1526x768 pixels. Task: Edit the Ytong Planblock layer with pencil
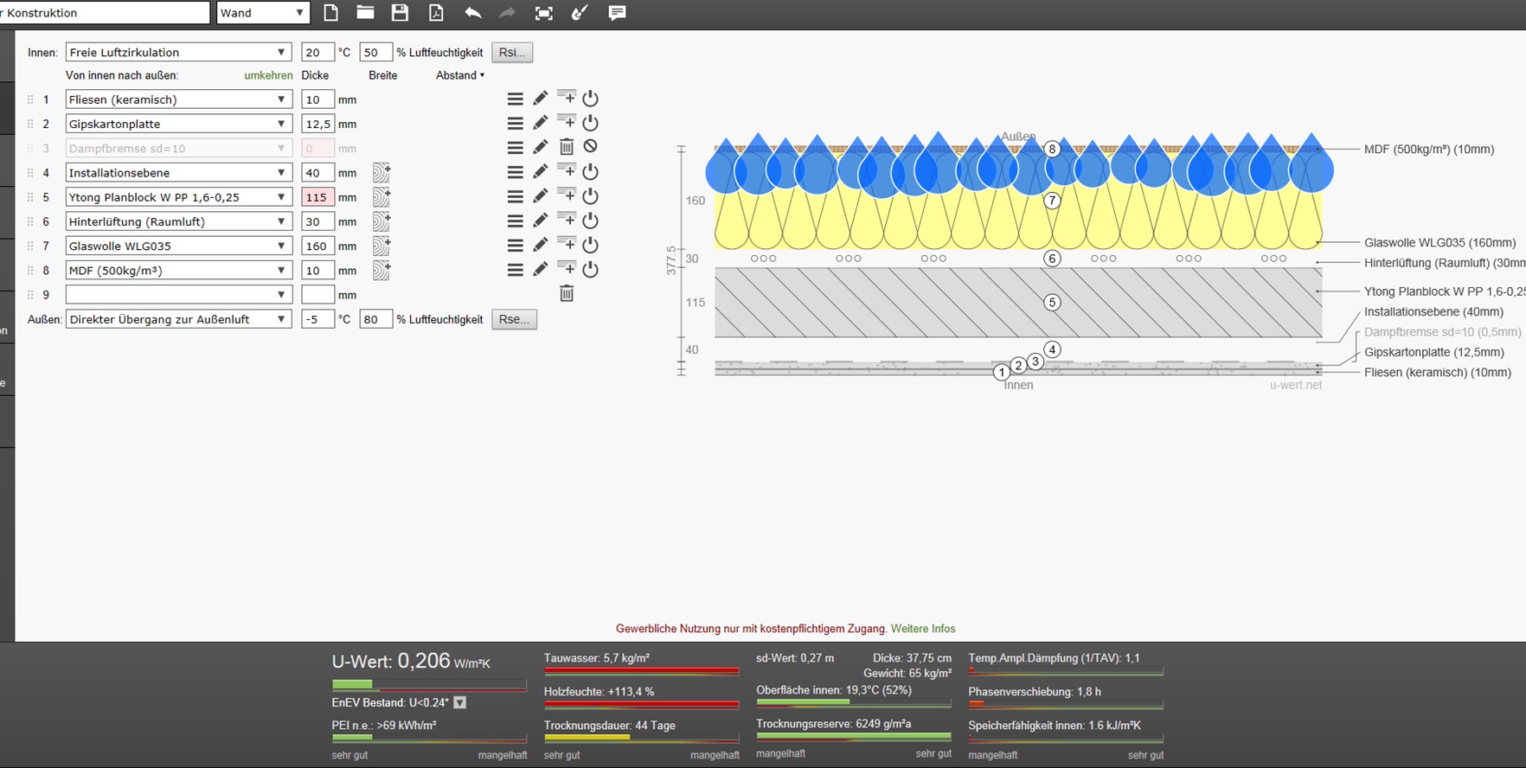pos(540,196)
